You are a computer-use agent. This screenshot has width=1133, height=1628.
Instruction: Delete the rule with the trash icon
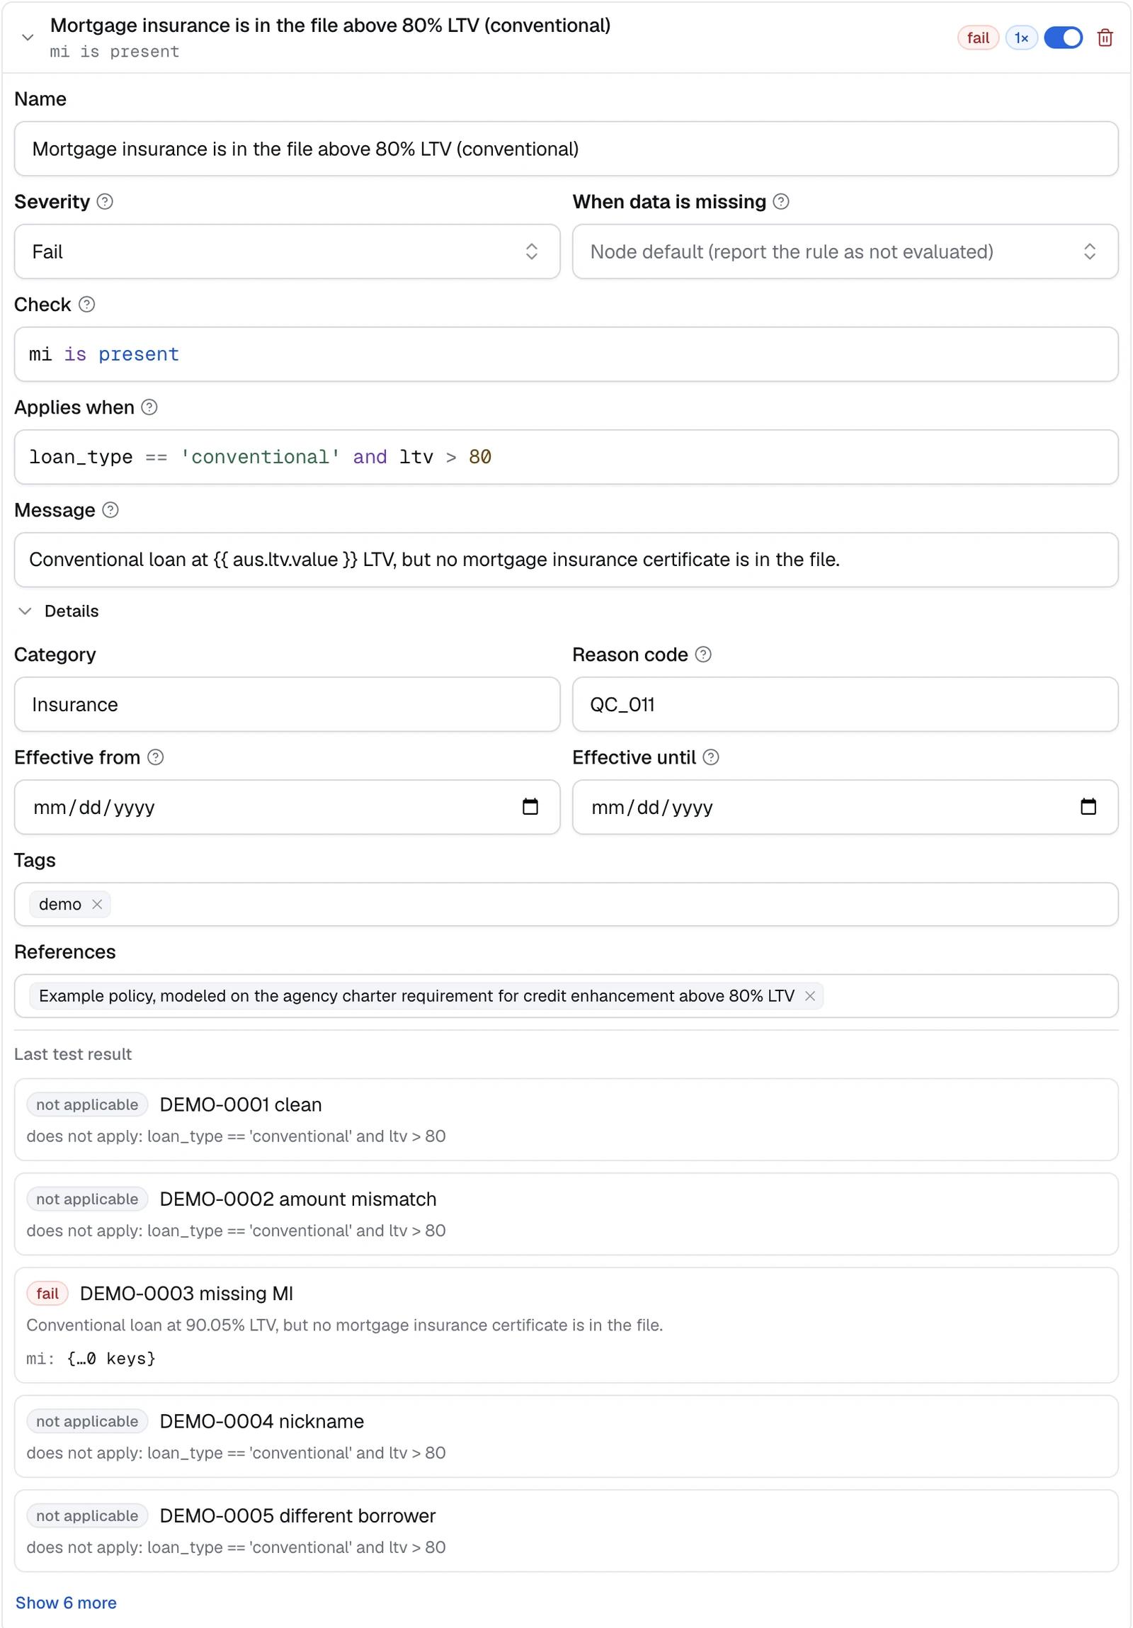1105,38
